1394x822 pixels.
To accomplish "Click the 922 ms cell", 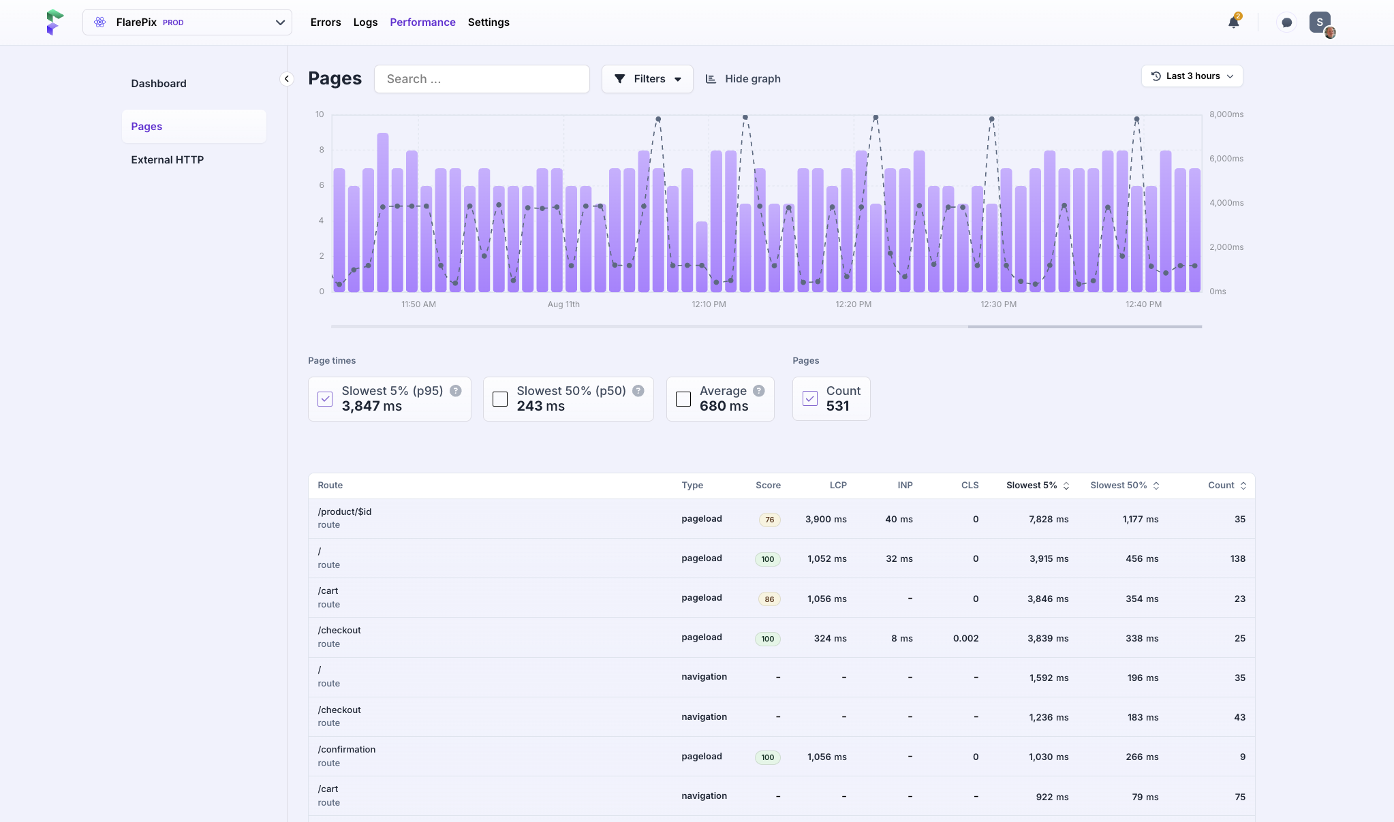I will [x=1052, y=797].
